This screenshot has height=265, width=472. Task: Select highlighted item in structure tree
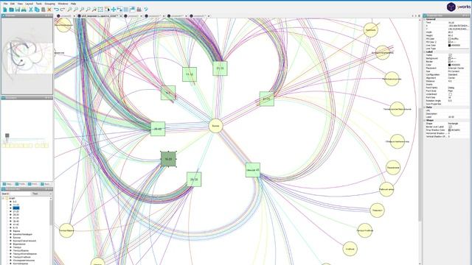pos(16,208)
